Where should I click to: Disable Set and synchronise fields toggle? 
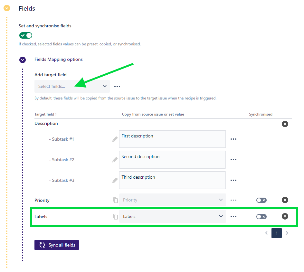[26, 35]
